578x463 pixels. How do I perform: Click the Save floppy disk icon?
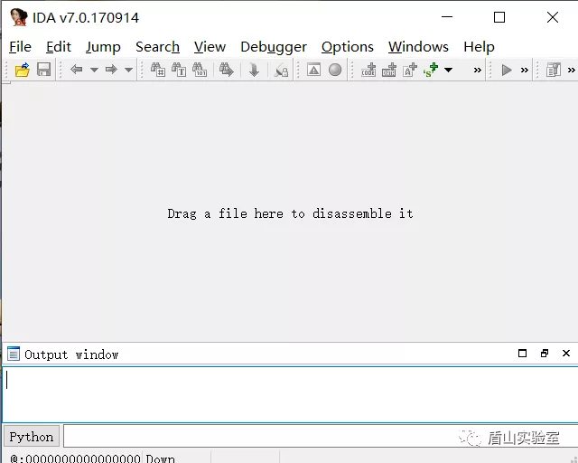click(44, 70)
